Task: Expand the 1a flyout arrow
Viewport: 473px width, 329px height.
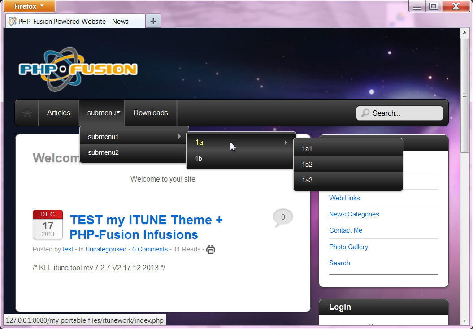Action: [x=286, y=143]
